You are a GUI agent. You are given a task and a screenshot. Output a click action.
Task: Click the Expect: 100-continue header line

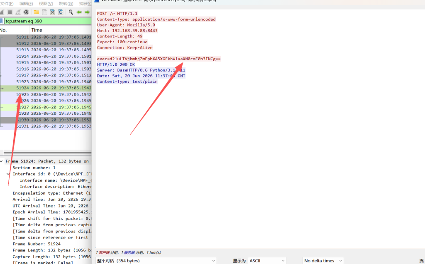click(x=122, y=42)
